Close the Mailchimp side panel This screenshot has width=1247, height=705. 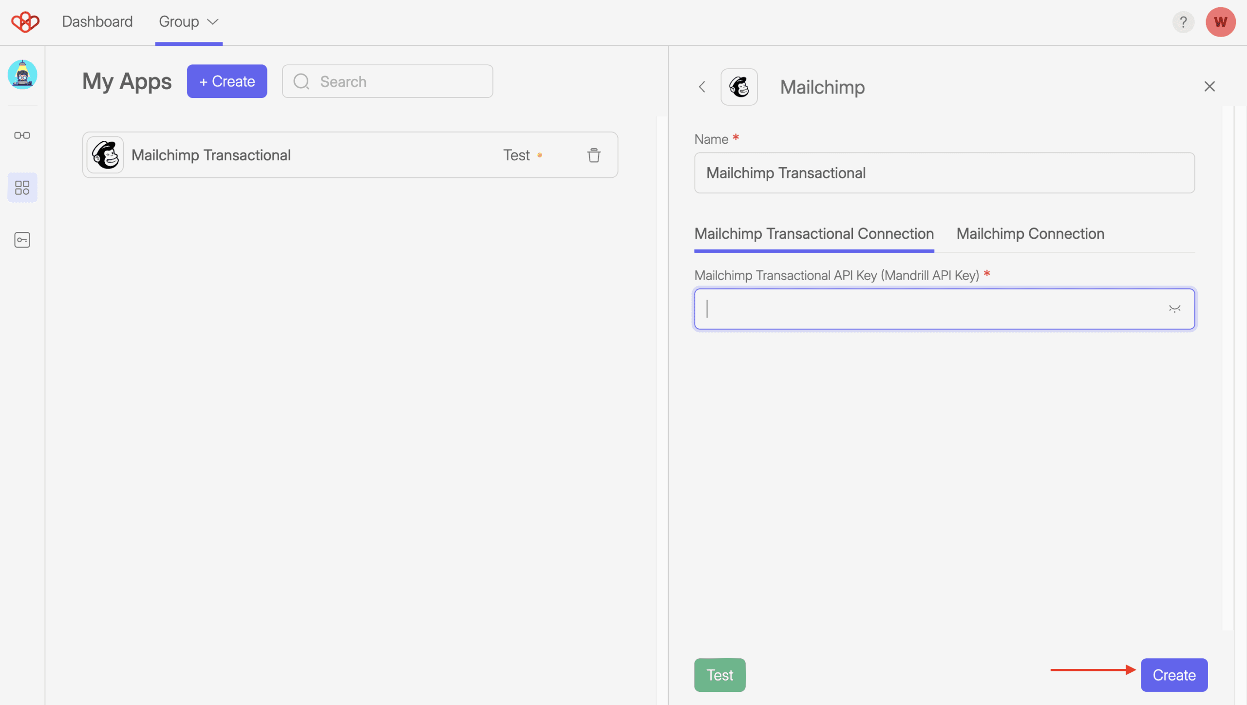tap(1209, 87)
